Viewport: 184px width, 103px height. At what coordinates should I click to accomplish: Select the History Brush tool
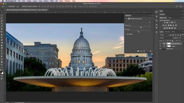[2, 37]
